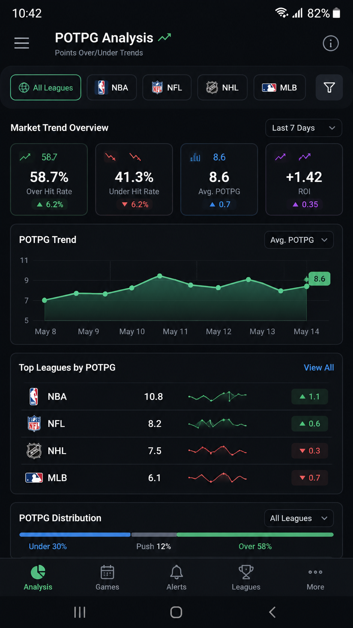Viewport: 353px width, 628px height.
Task: Tap the NFL sparkline chart
Action: (217, 423)
